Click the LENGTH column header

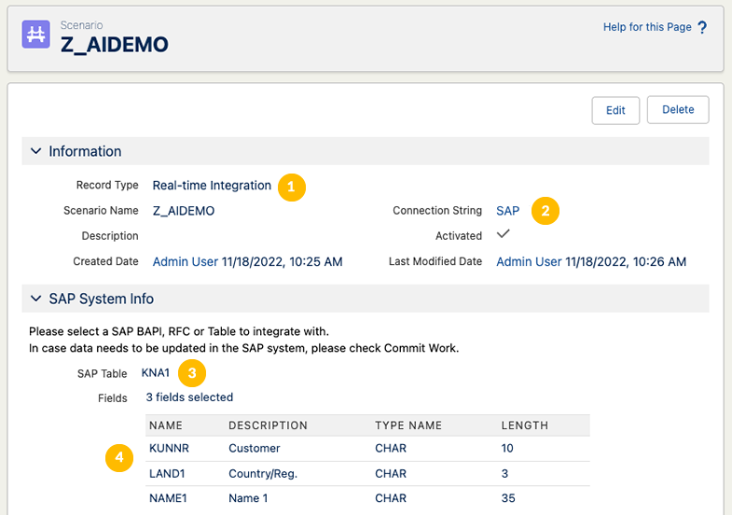click(x=525, y=425)
